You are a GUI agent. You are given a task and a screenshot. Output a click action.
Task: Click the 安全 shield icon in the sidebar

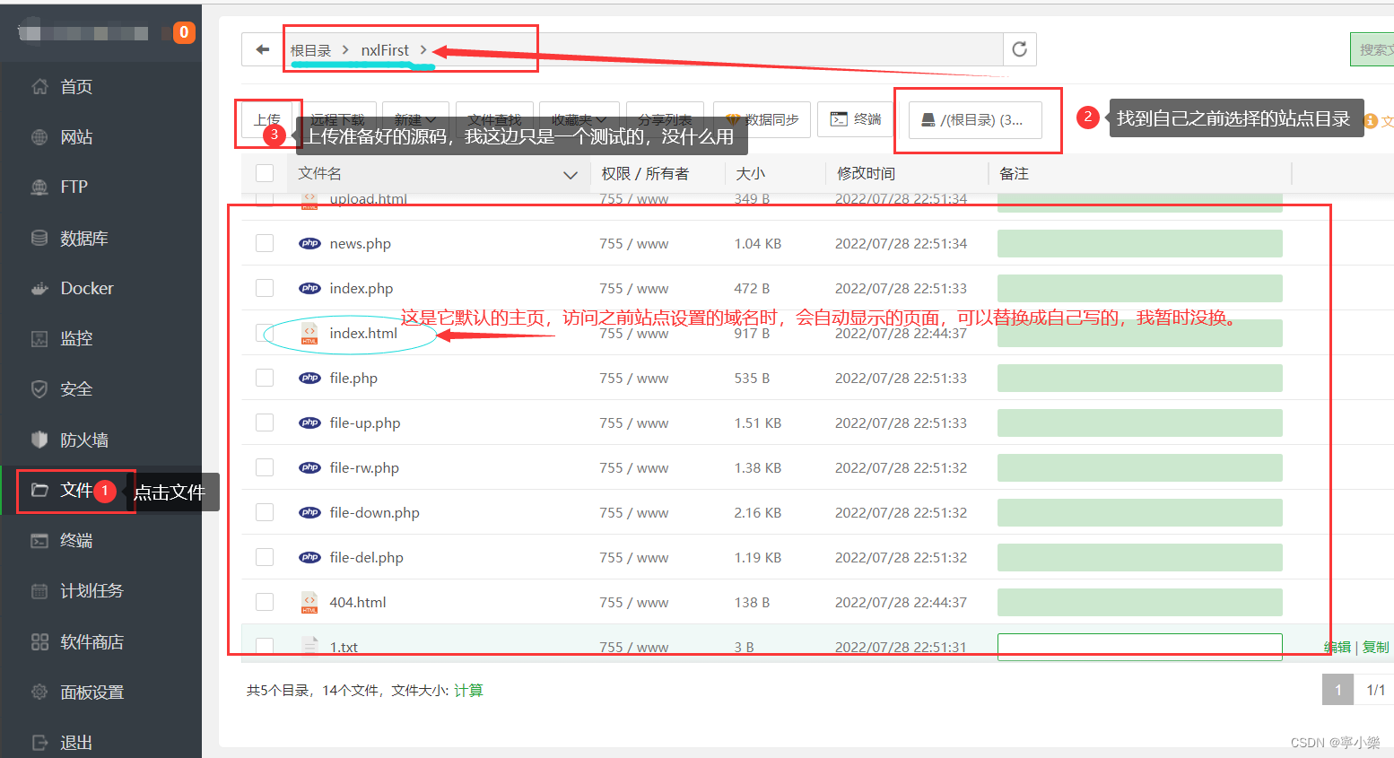[x=39, y=389]
